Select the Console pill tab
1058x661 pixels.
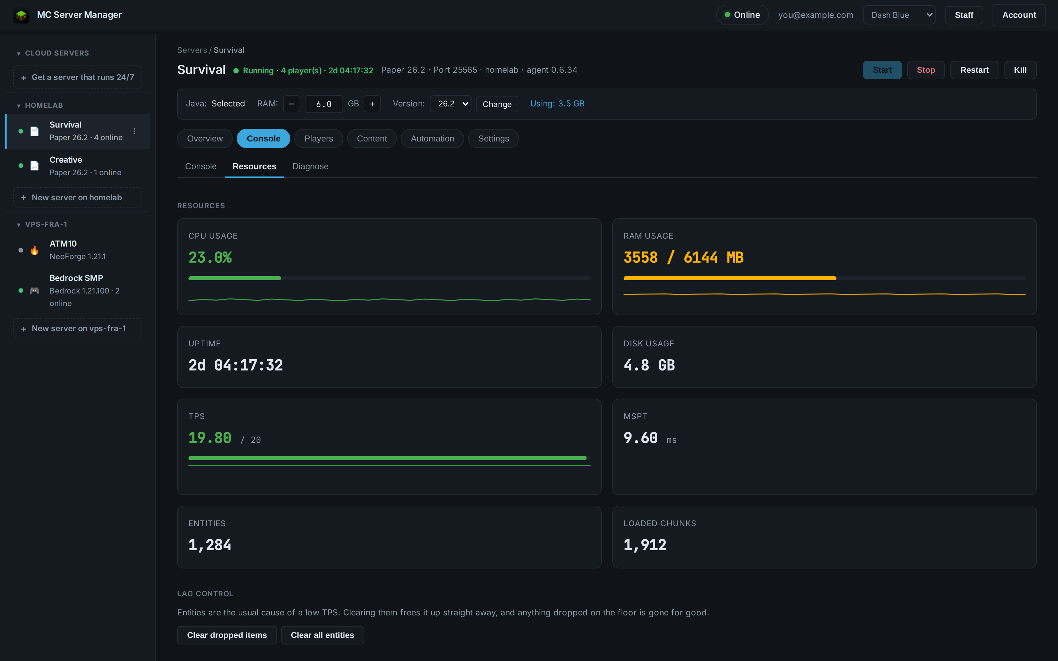(263, 138)
